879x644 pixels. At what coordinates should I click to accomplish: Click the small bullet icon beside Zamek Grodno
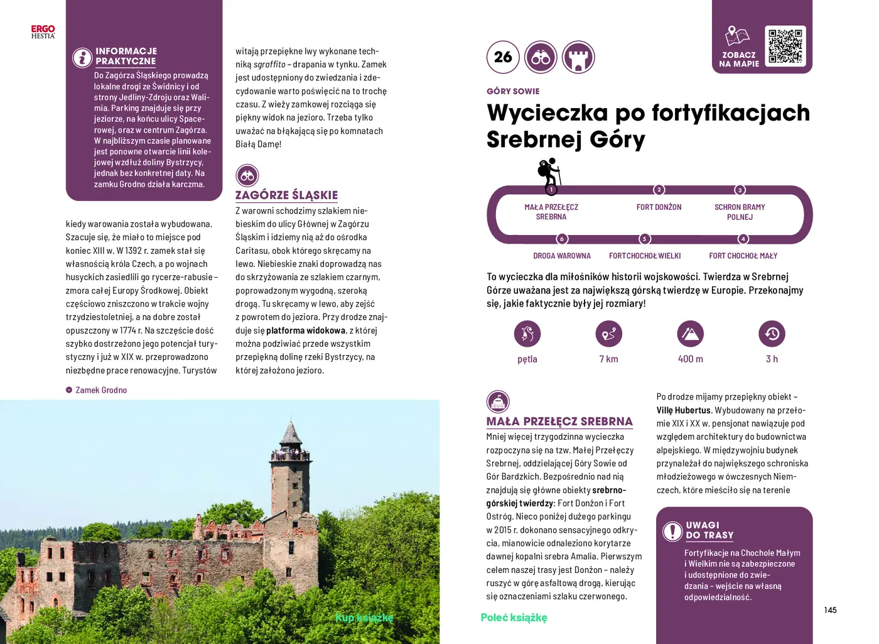click(69, 390)
